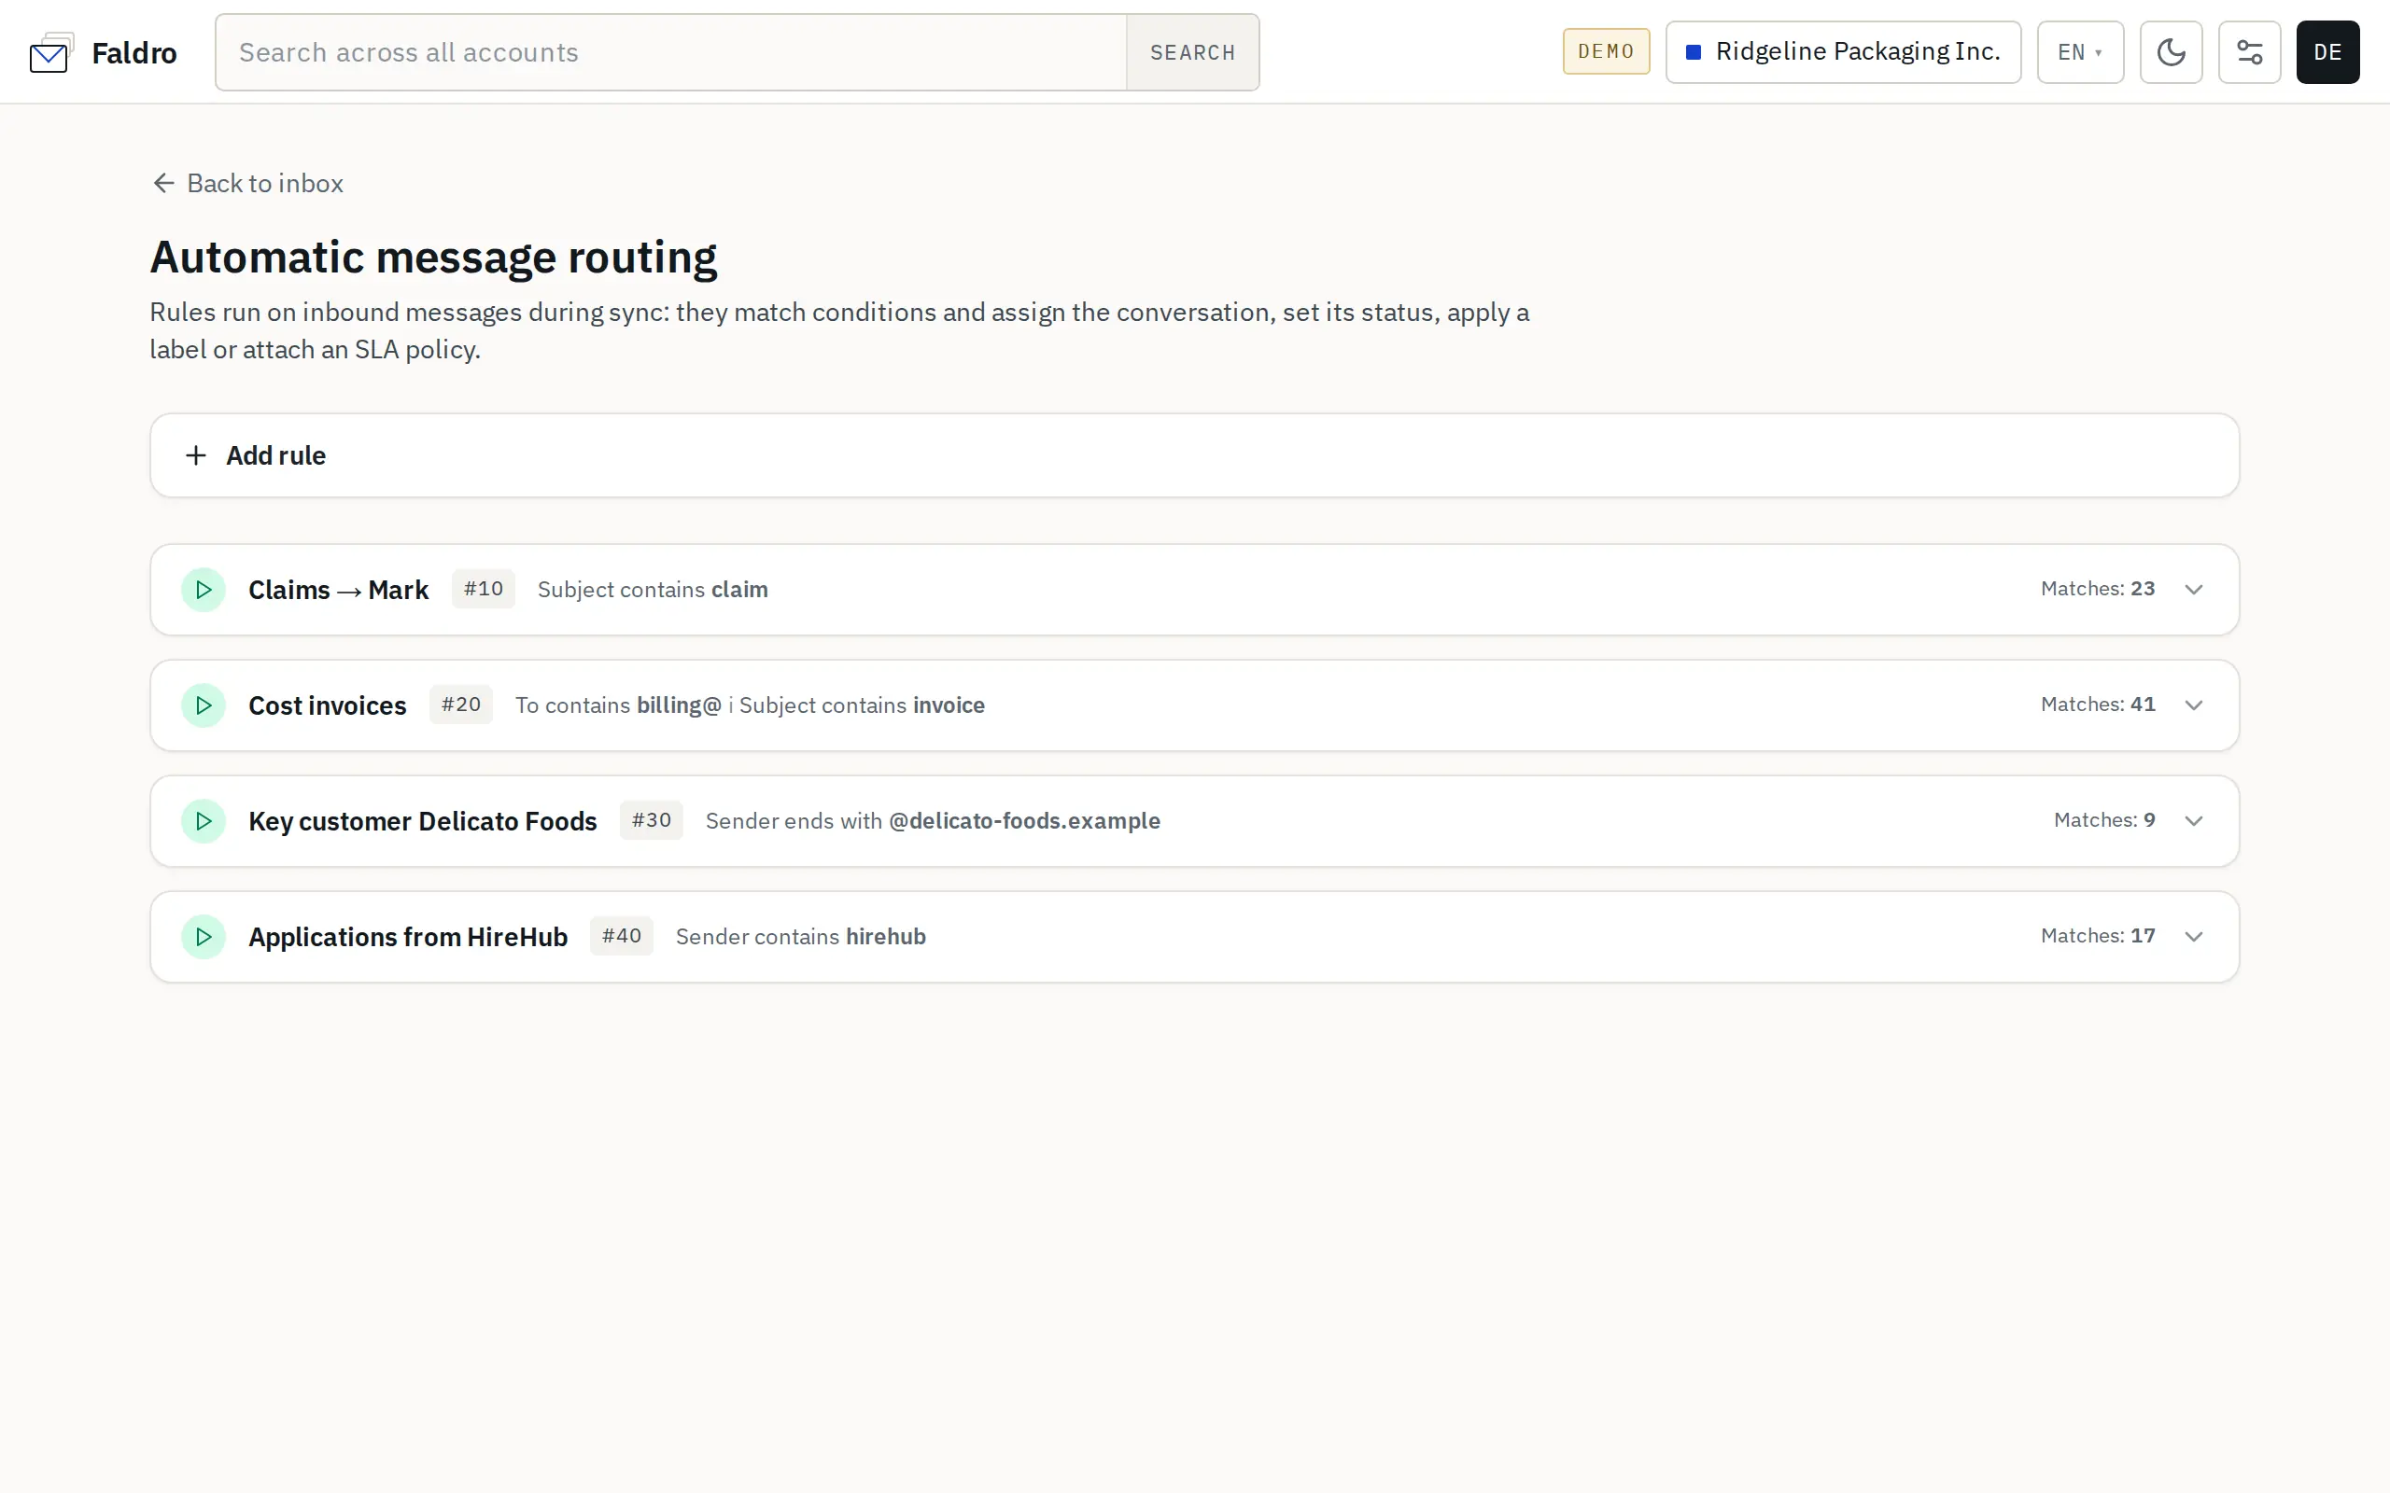Click the #30 priority badge
2390x1493 pixels.
point(651,820)
